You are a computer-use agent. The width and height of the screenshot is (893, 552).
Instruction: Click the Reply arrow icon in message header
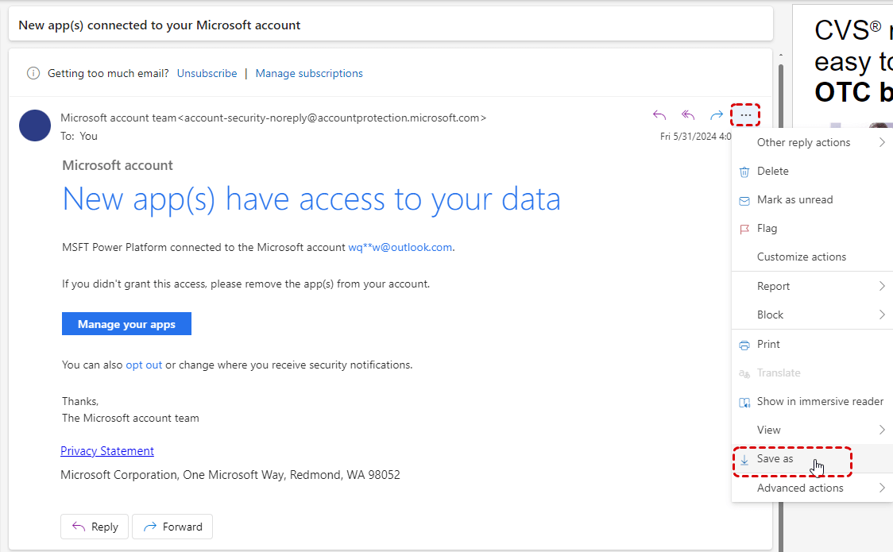tap(659, 115)
